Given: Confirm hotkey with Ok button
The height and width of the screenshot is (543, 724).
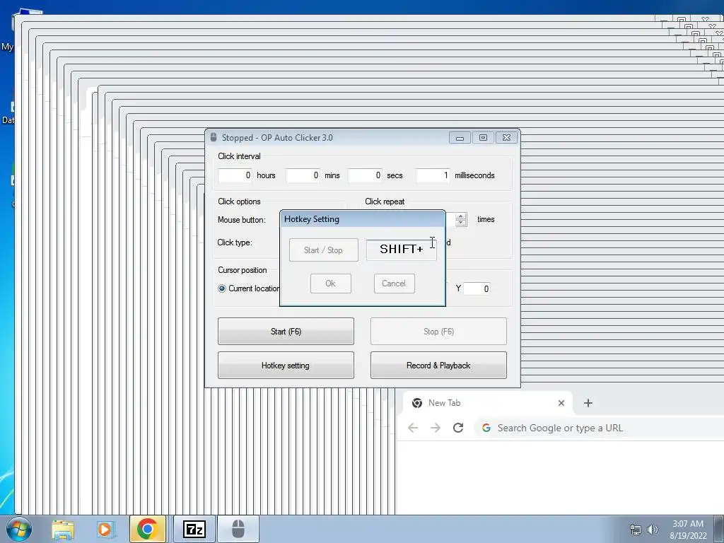Looking at the screenshot, I should [x=331, y=284].
